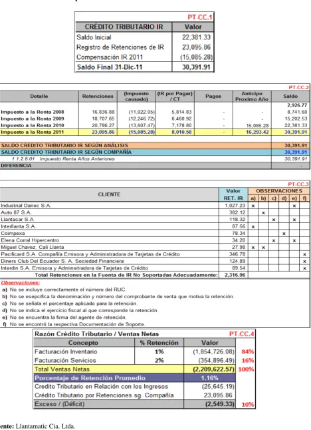
Task: Select the 'Llantamatic Cia. Ltda.' source text
Action: click(45, 426)
